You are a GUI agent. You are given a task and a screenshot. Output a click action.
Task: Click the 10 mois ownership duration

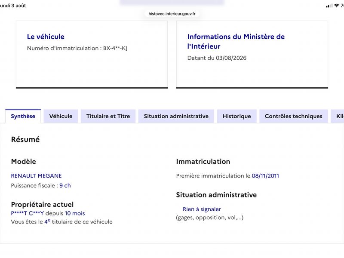75,213
